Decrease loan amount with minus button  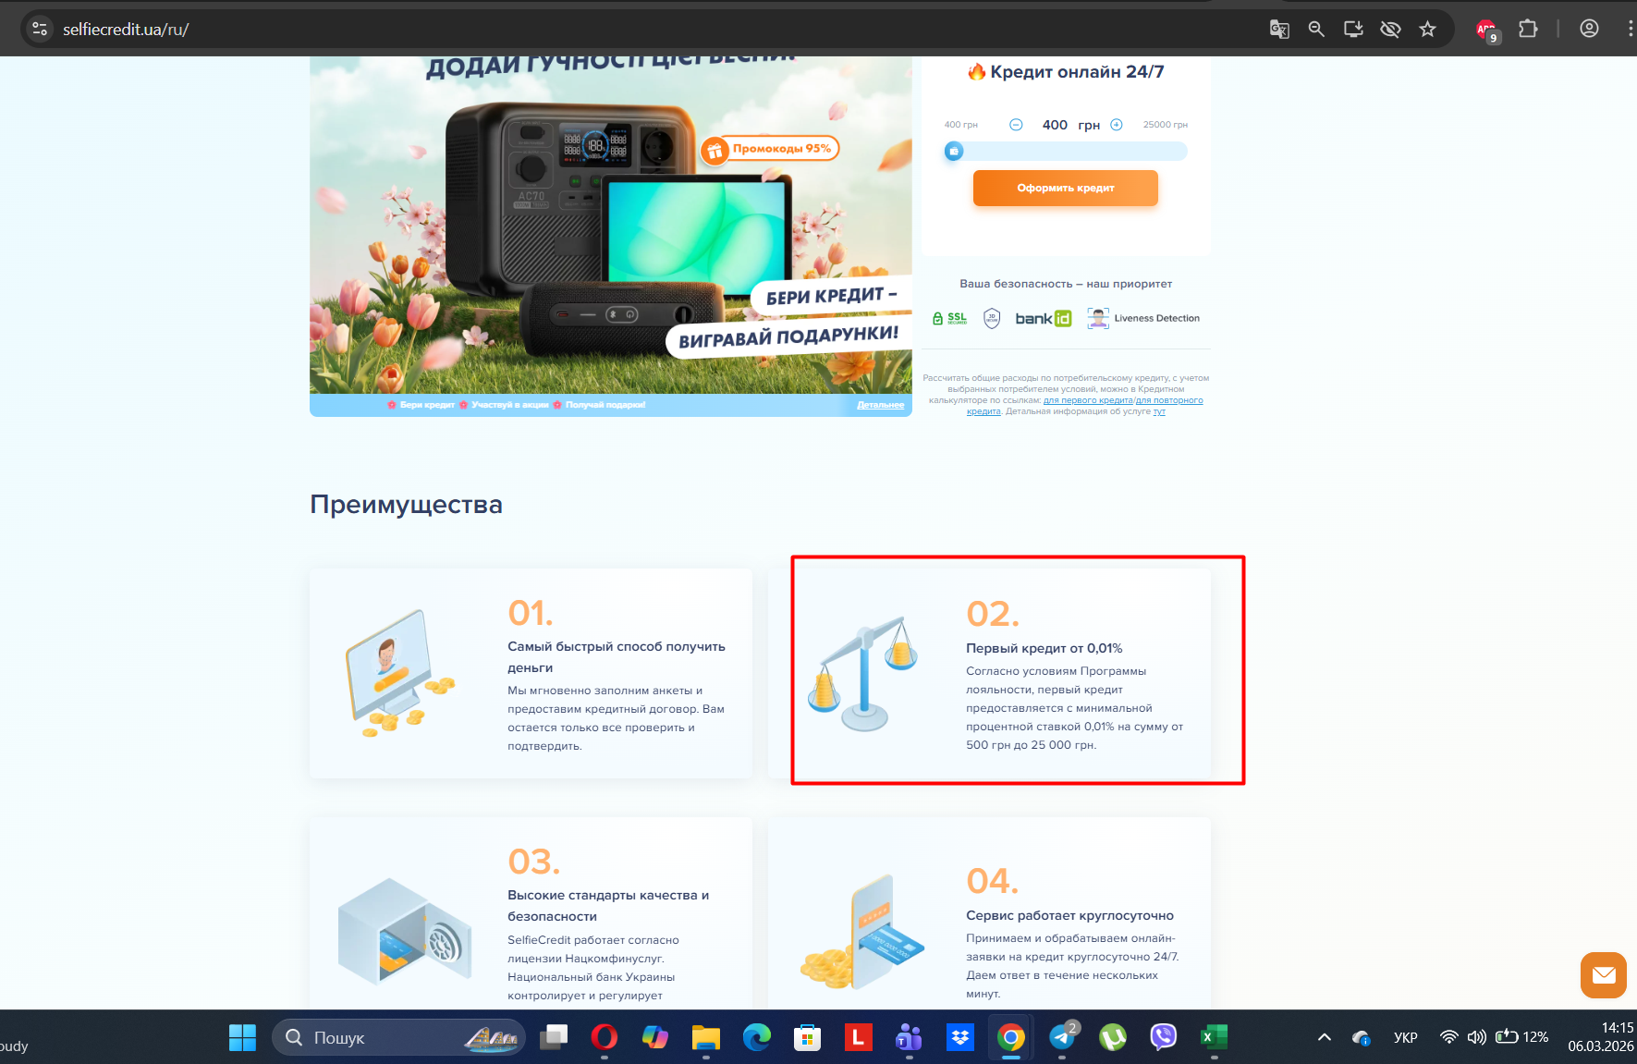pos(1016,125)
